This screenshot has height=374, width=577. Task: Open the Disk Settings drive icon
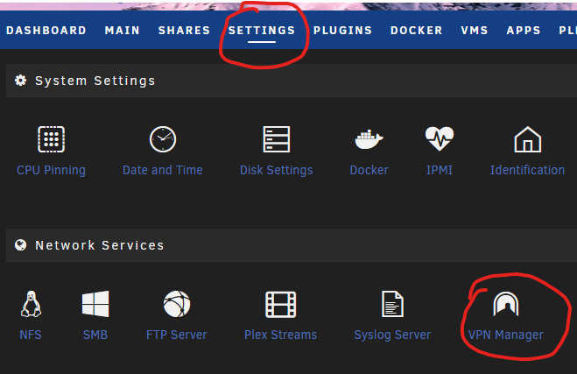point(277,139)
